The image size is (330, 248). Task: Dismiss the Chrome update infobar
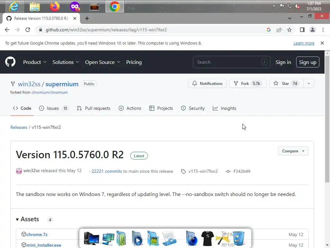coord(322,43)
